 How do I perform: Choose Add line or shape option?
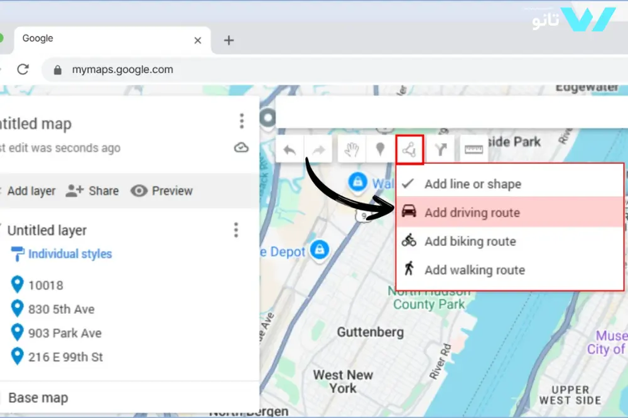[x=472, y=184]
